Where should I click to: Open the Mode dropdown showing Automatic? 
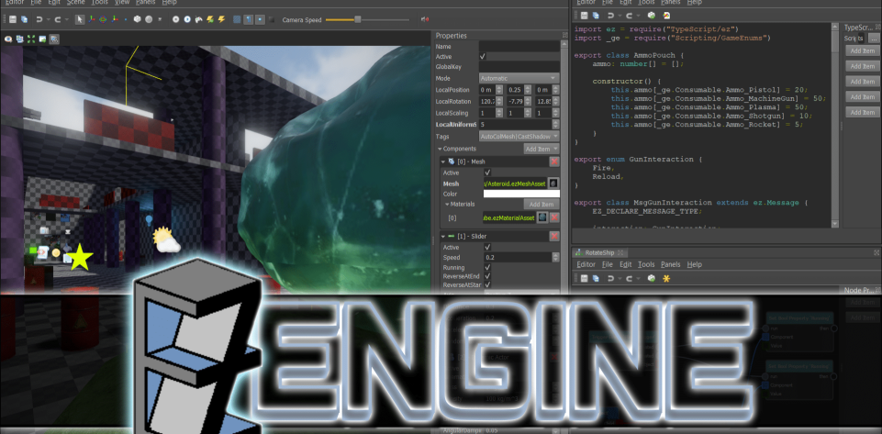click(519, 78)
